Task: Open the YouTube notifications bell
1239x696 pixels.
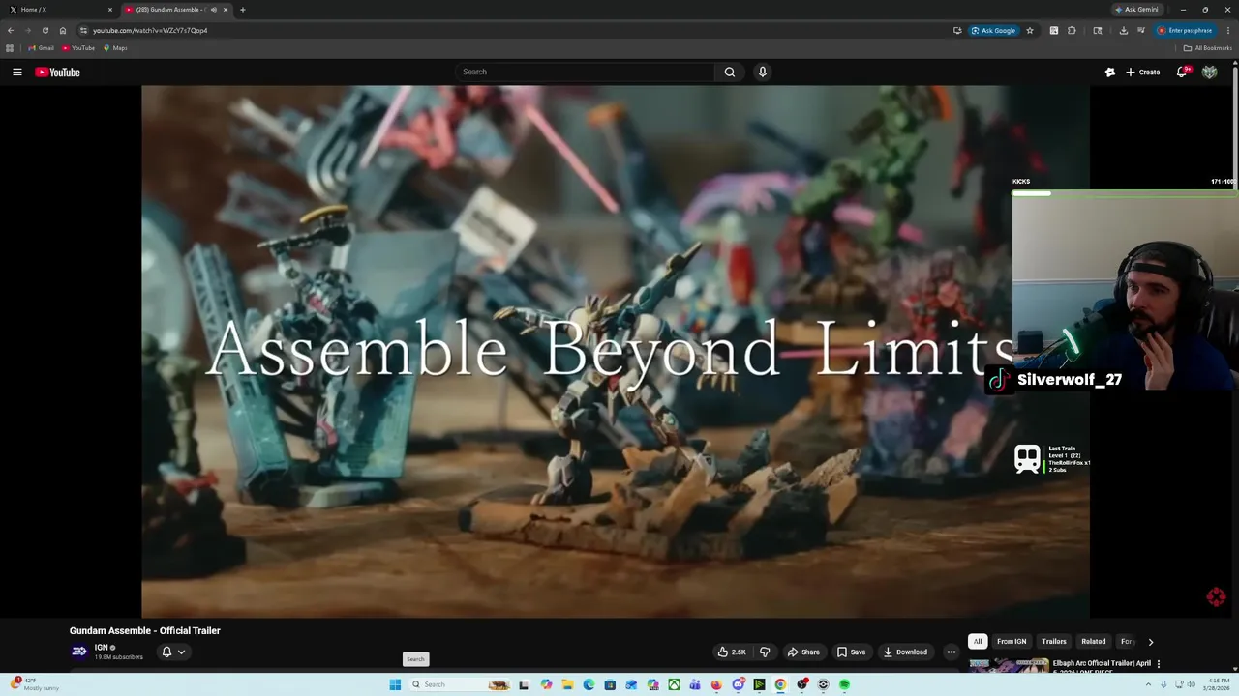Action: point(1182,72)
